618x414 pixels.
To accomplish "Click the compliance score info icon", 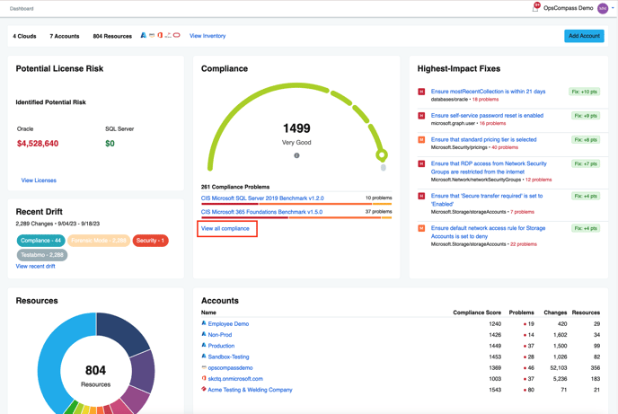I will click(x=296, y=155).
